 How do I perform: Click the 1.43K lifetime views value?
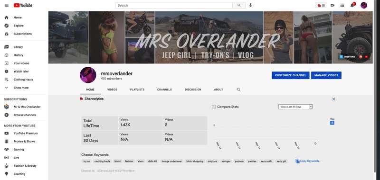click(x=125, y=125)
